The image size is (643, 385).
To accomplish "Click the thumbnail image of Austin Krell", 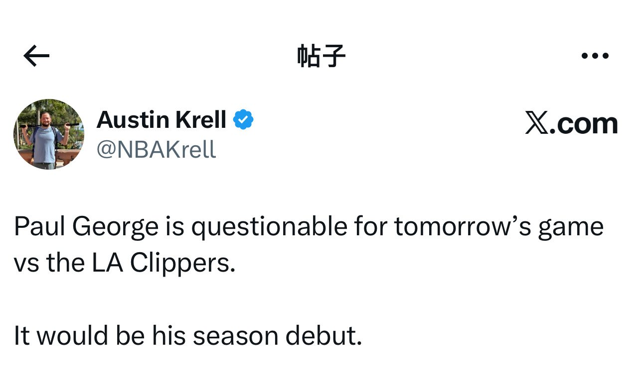I will [48, 134].
